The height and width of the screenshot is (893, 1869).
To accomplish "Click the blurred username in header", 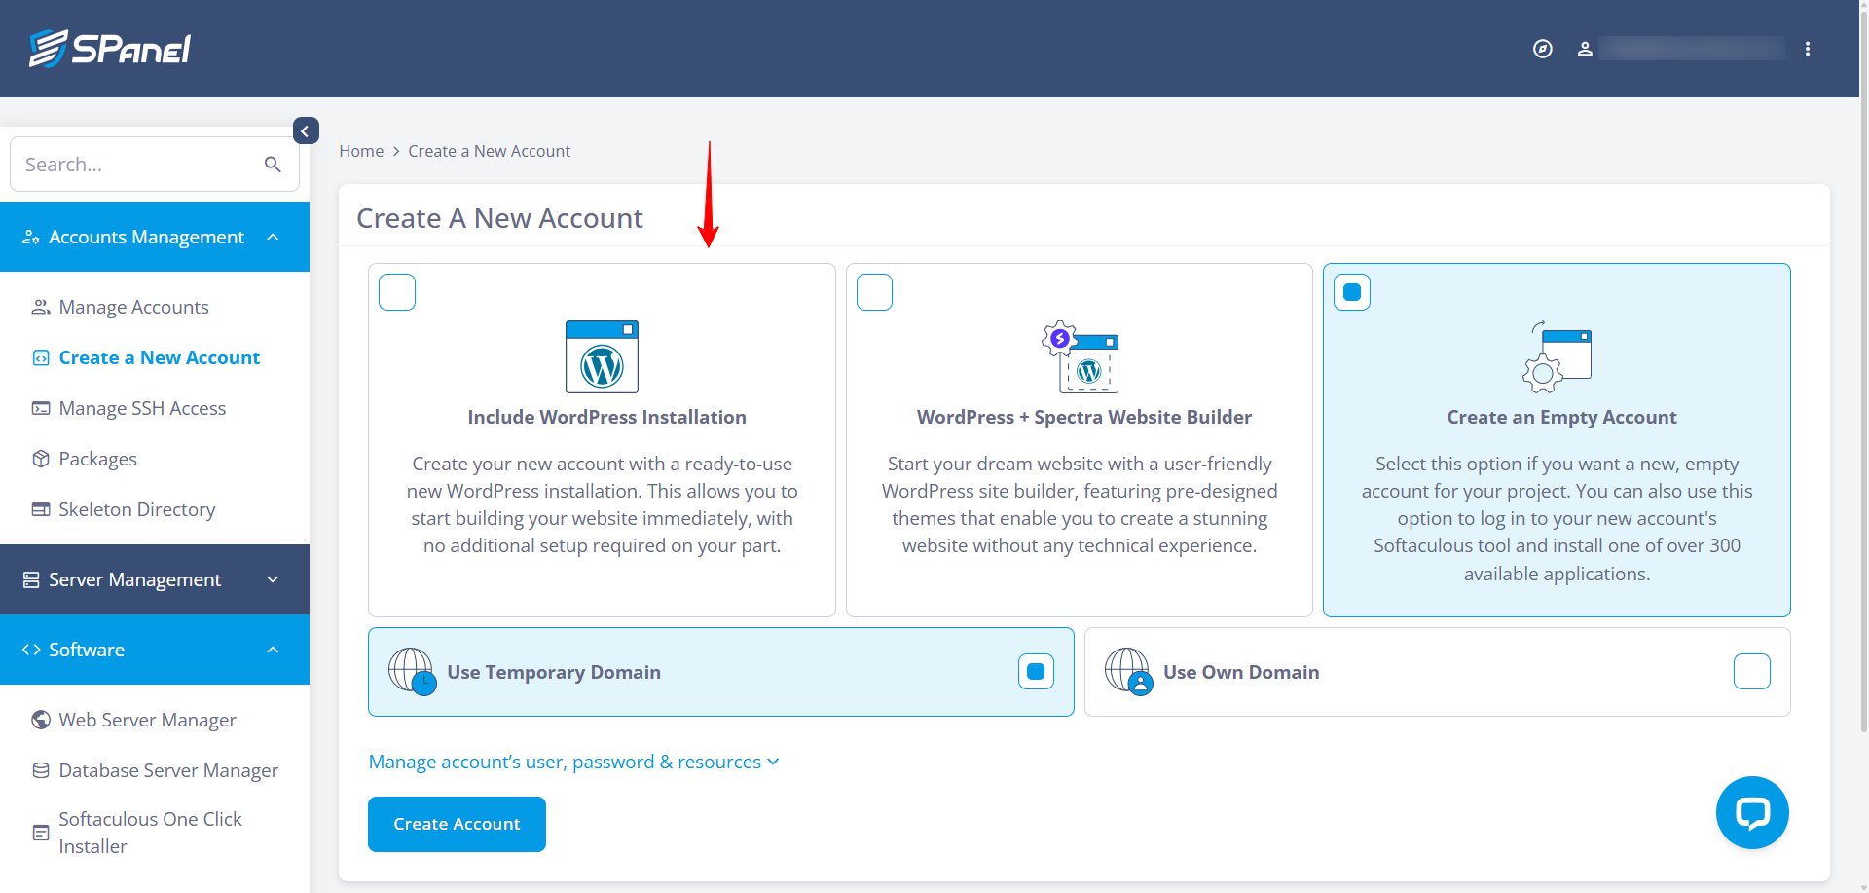I will (x=1692, y=49).
